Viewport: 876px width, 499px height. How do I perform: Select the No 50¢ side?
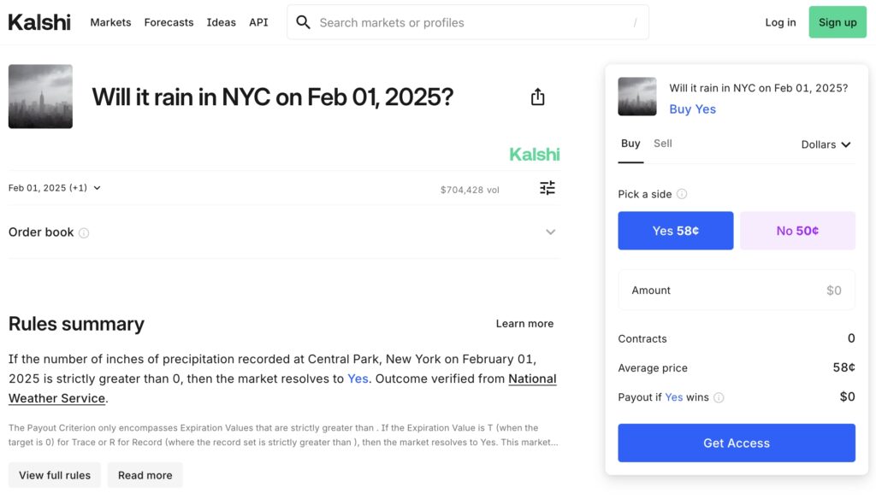pyautogui.click(x=797, y=231)
